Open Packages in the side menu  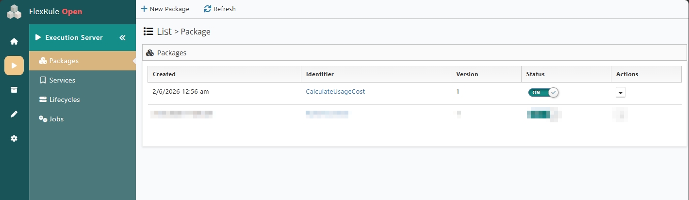(82, 61)
